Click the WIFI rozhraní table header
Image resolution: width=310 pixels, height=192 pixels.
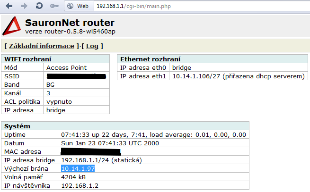(x=27, y=59)
